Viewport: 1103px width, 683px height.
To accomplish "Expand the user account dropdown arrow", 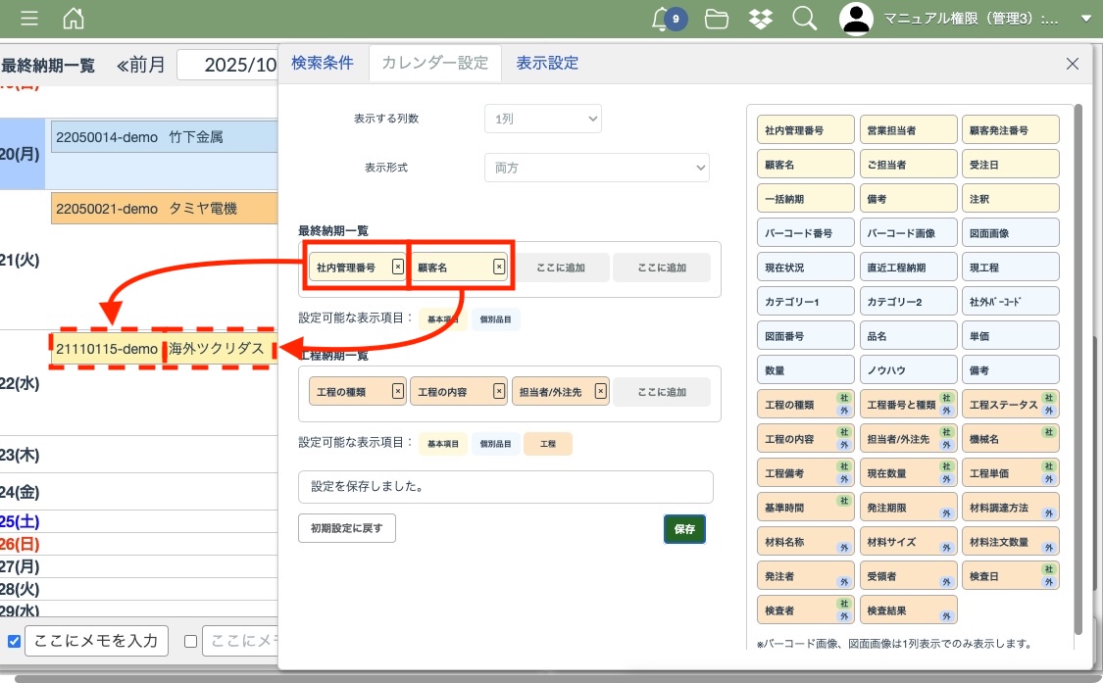I will 1084,19.
